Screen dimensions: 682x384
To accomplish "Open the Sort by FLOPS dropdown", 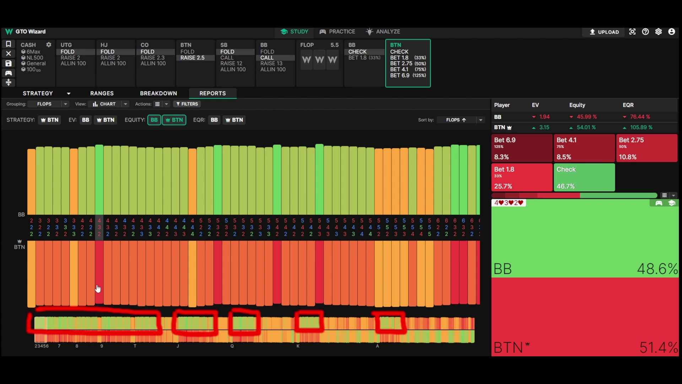I will tap(481, 120).
